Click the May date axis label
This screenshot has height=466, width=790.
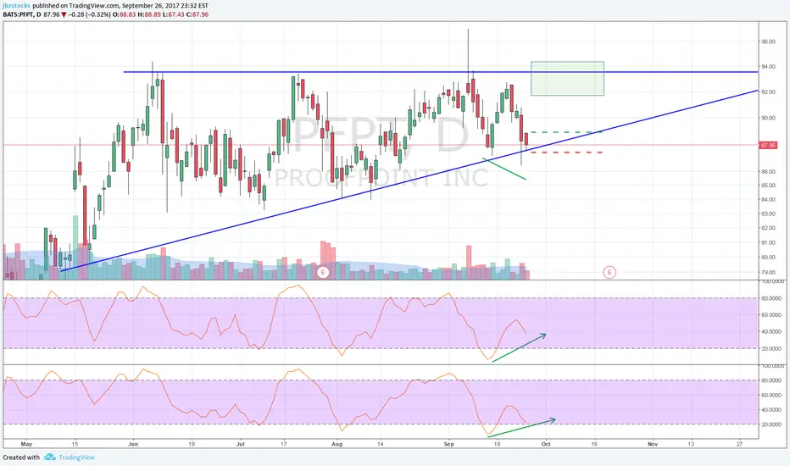pos(26,444)
